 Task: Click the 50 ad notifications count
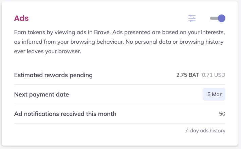point(222,114)
